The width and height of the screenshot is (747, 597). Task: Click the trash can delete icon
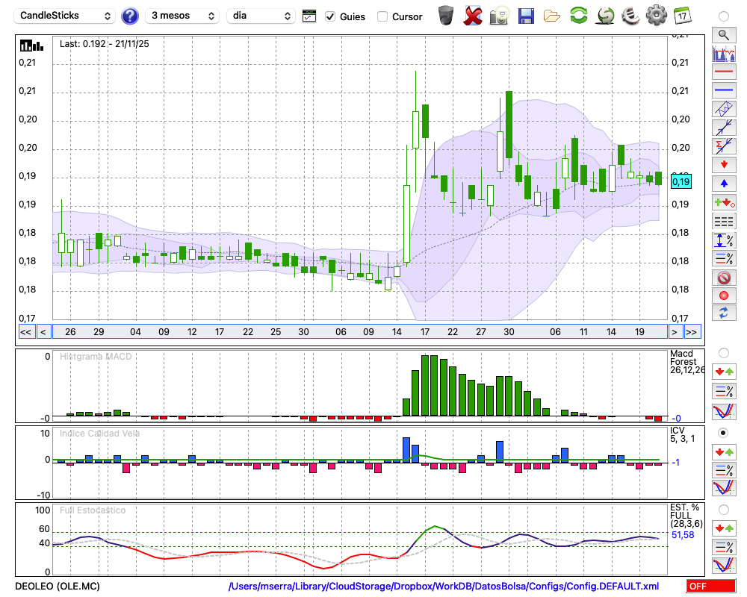pyautogui.click(x=446, y=16)
